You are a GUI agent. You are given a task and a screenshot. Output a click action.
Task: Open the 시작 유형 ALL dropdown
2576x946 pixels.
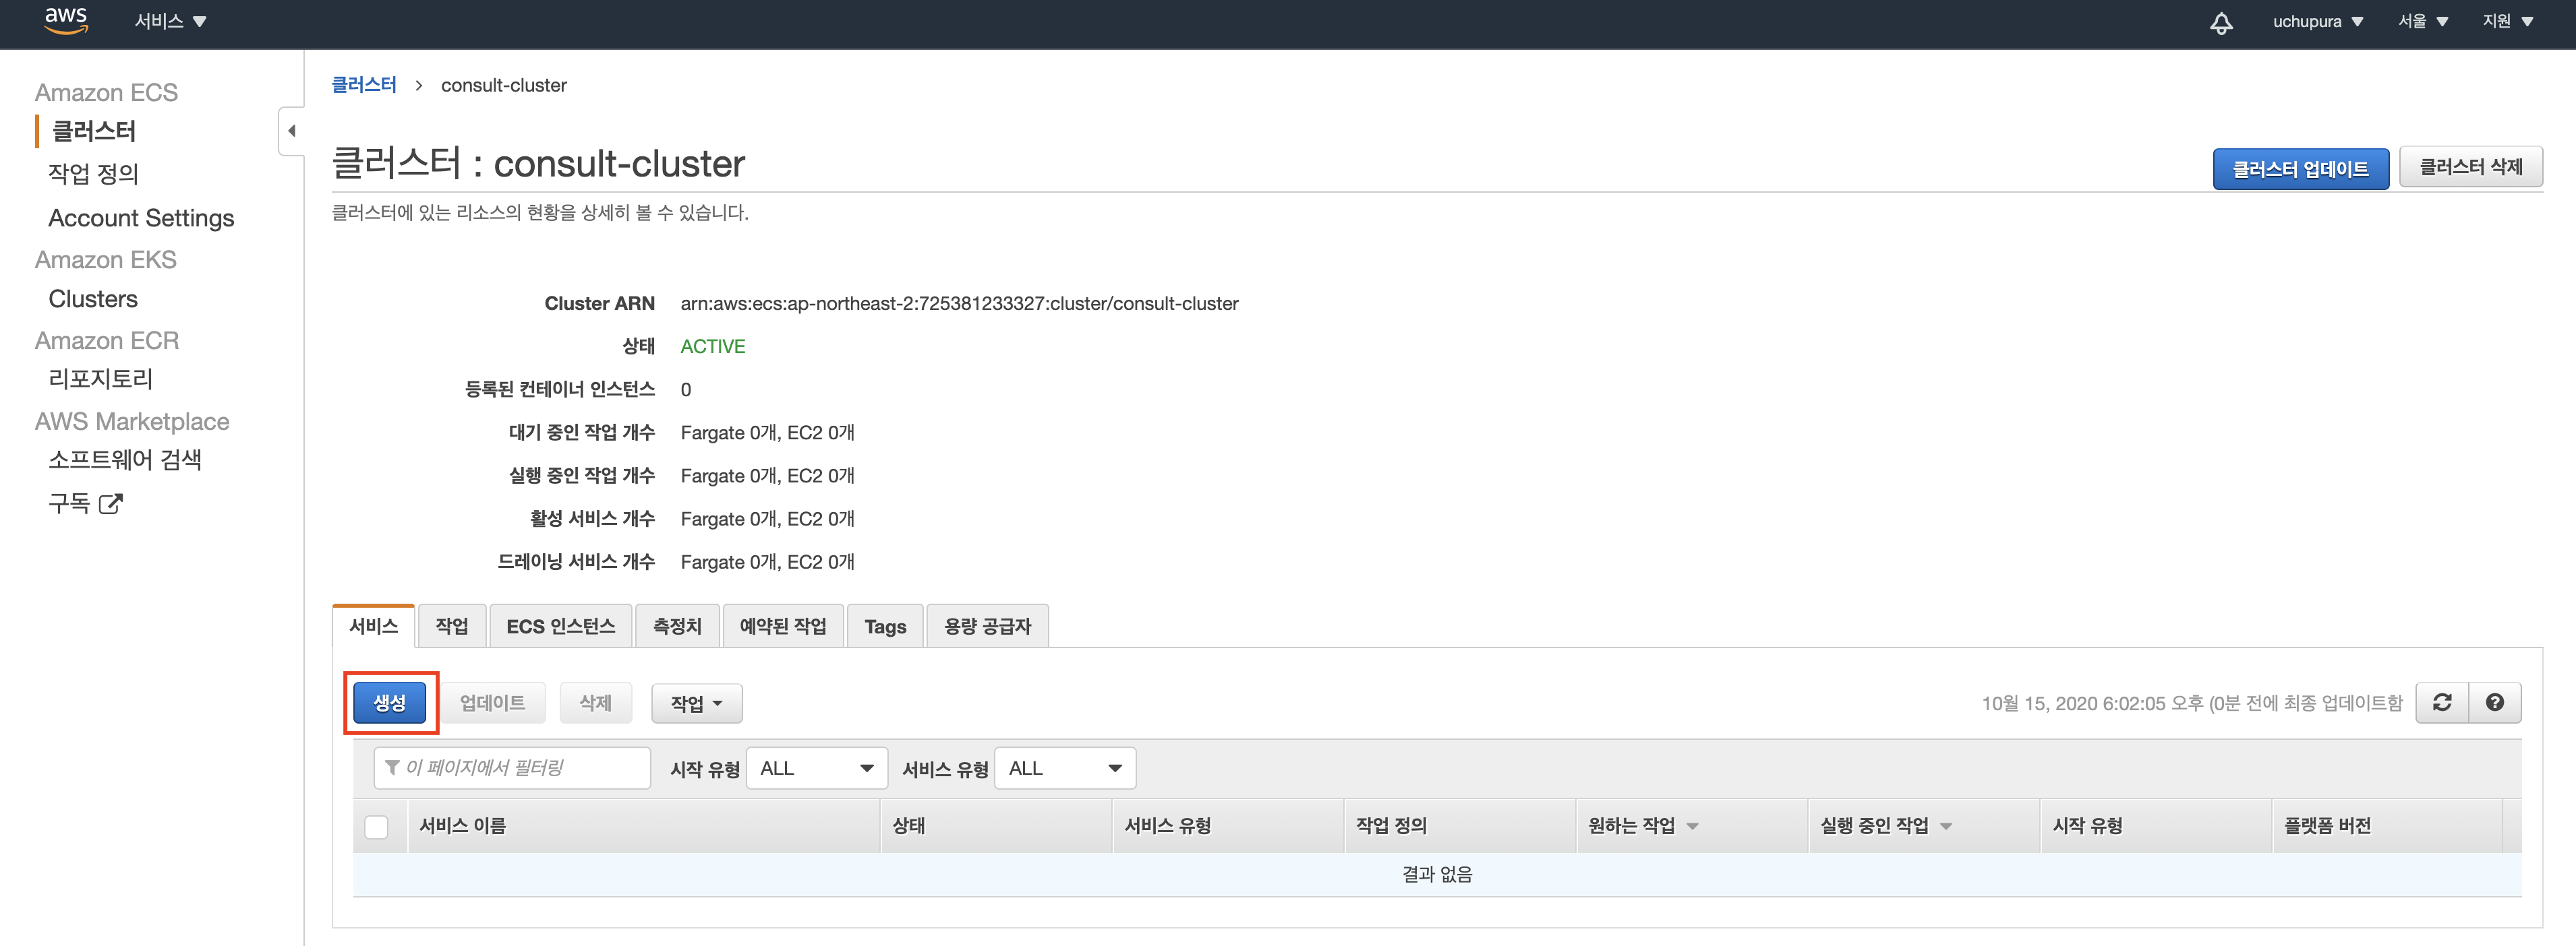[x=816, y=768]
